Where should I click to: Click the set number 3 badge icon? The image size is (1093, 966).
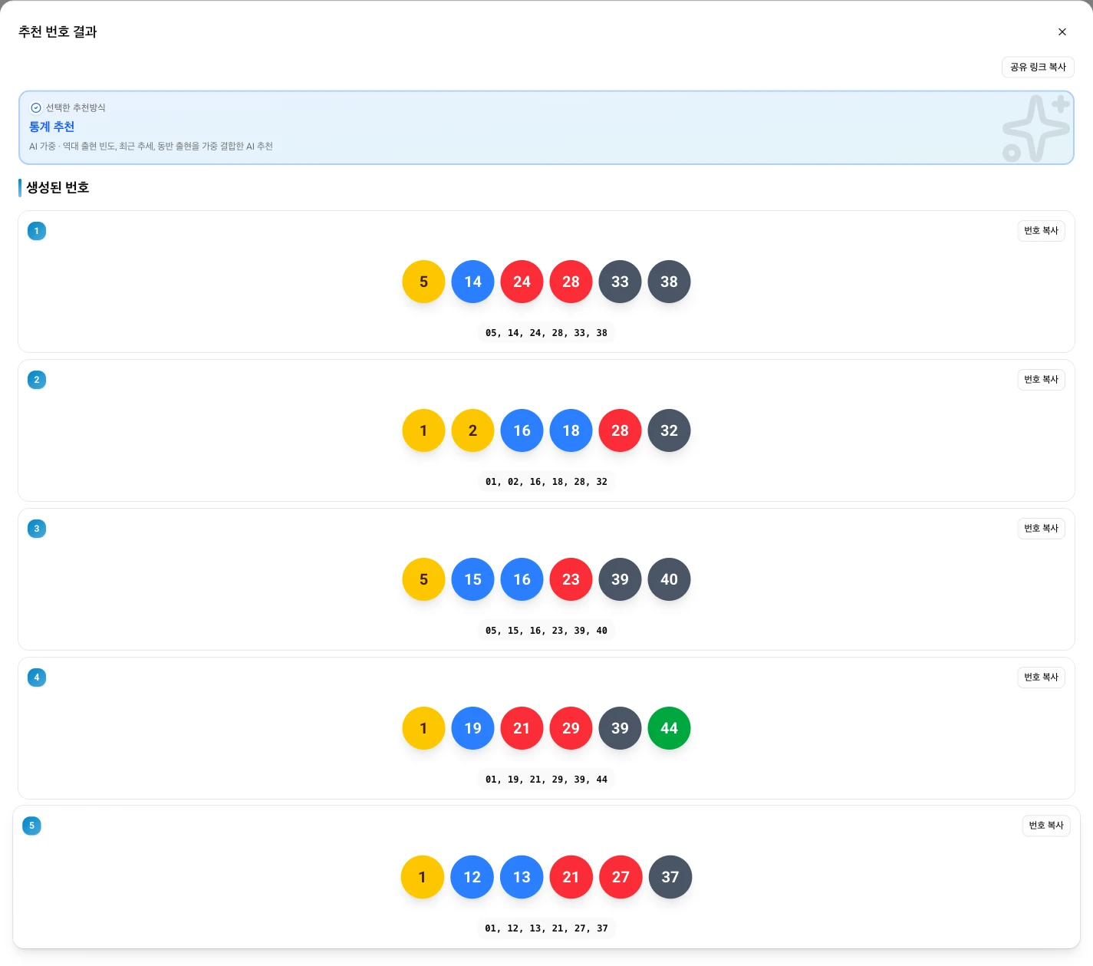coord(37,529)
